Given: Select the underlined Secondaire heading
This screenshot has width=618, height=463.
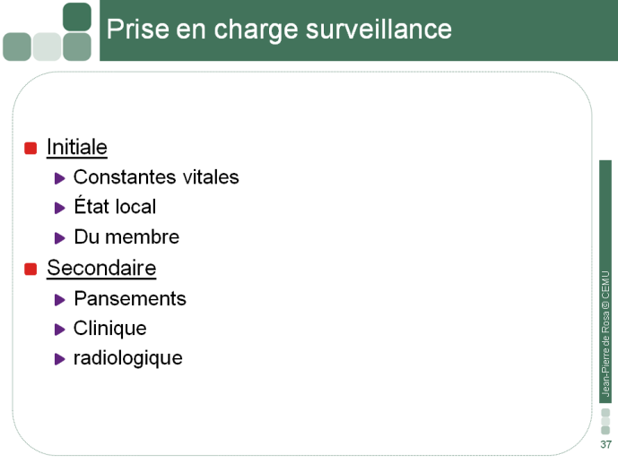Looking at the screenshot, I should pyautogui.click(x=101, y=268).
